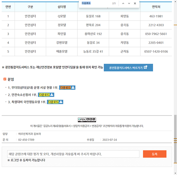The image size is (177, 175).
Task: Click phone number 2205-0401
Action: coord(156,43)
